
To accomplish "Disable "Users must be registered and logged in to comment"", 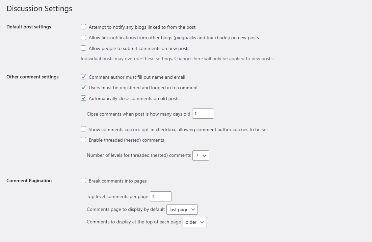I will (x=83, y=88).
